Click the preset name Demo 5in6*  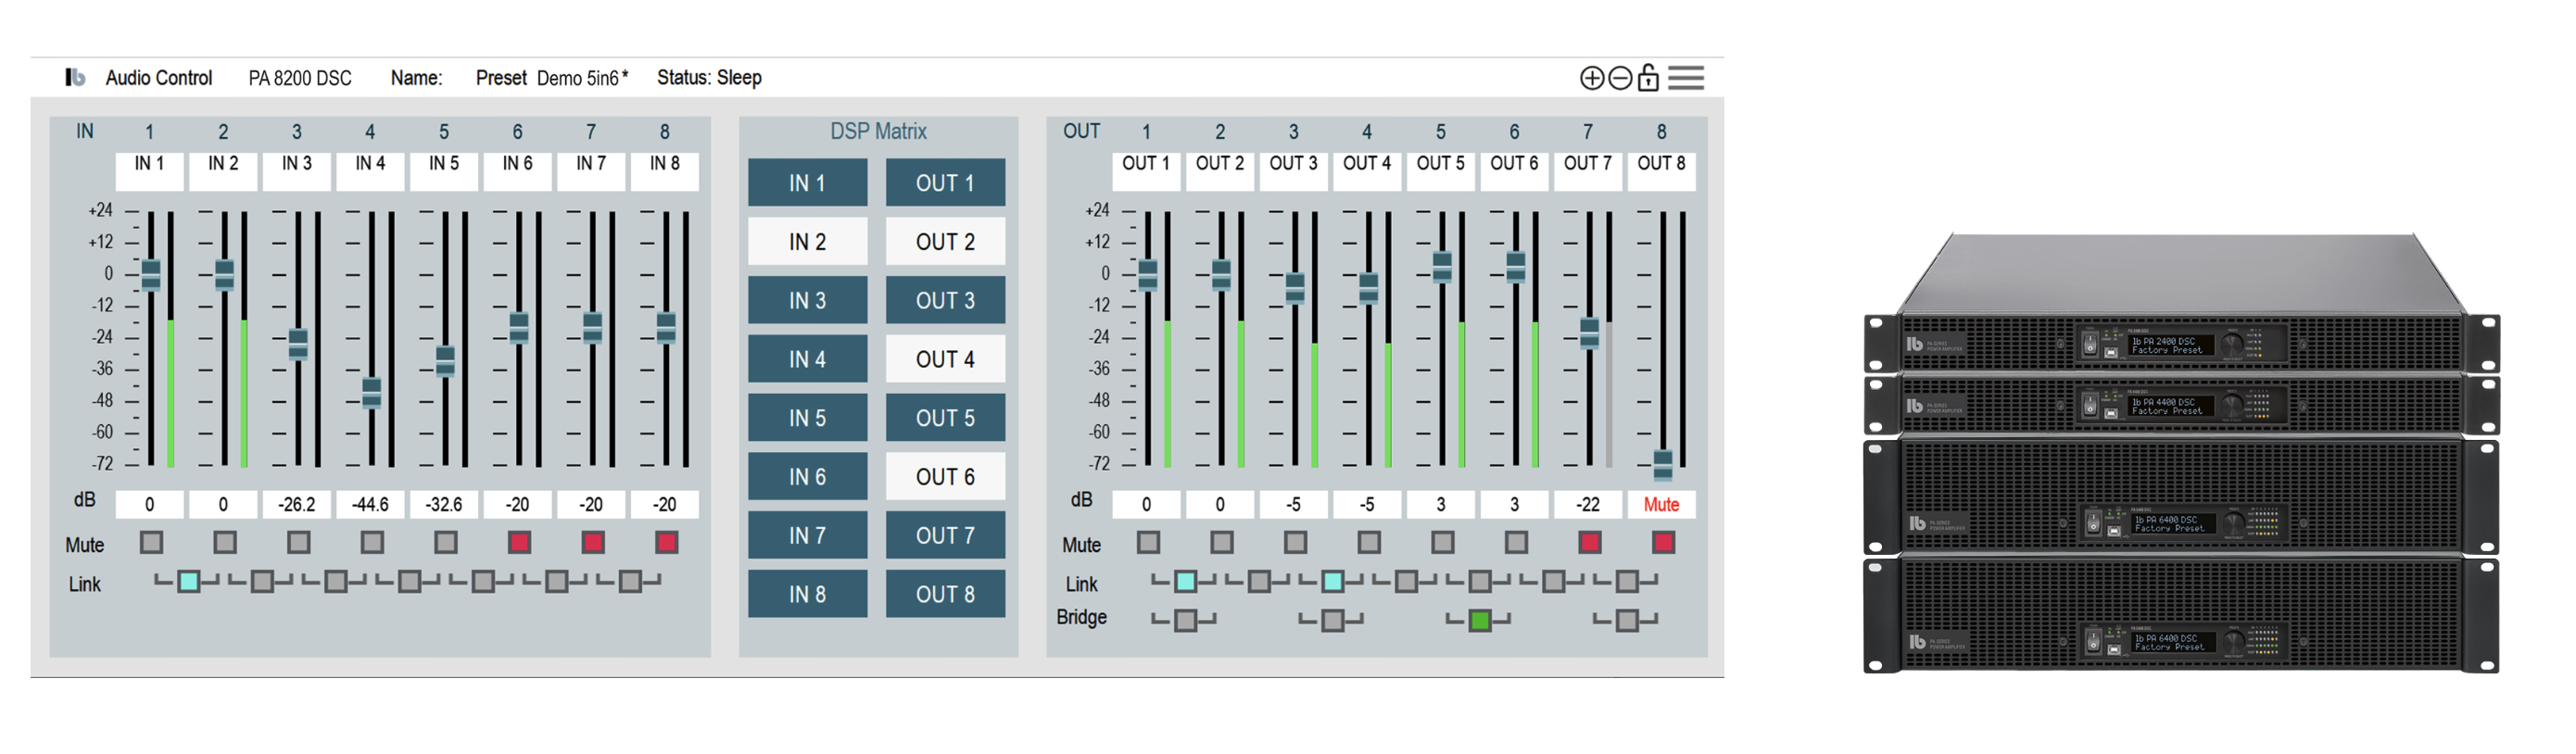coord(582,78)
